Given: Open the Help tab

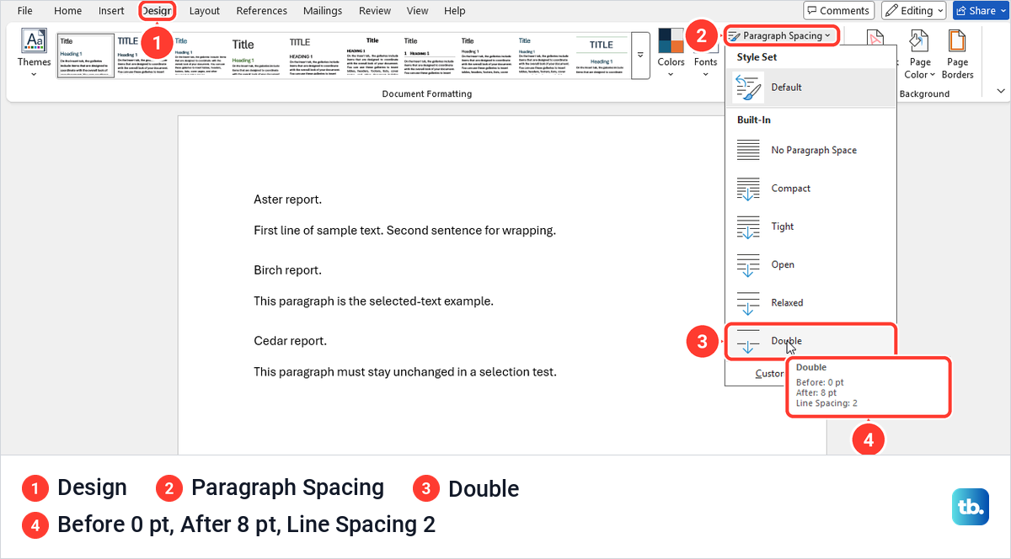Looking at the screenshot, I should point(454,11).
